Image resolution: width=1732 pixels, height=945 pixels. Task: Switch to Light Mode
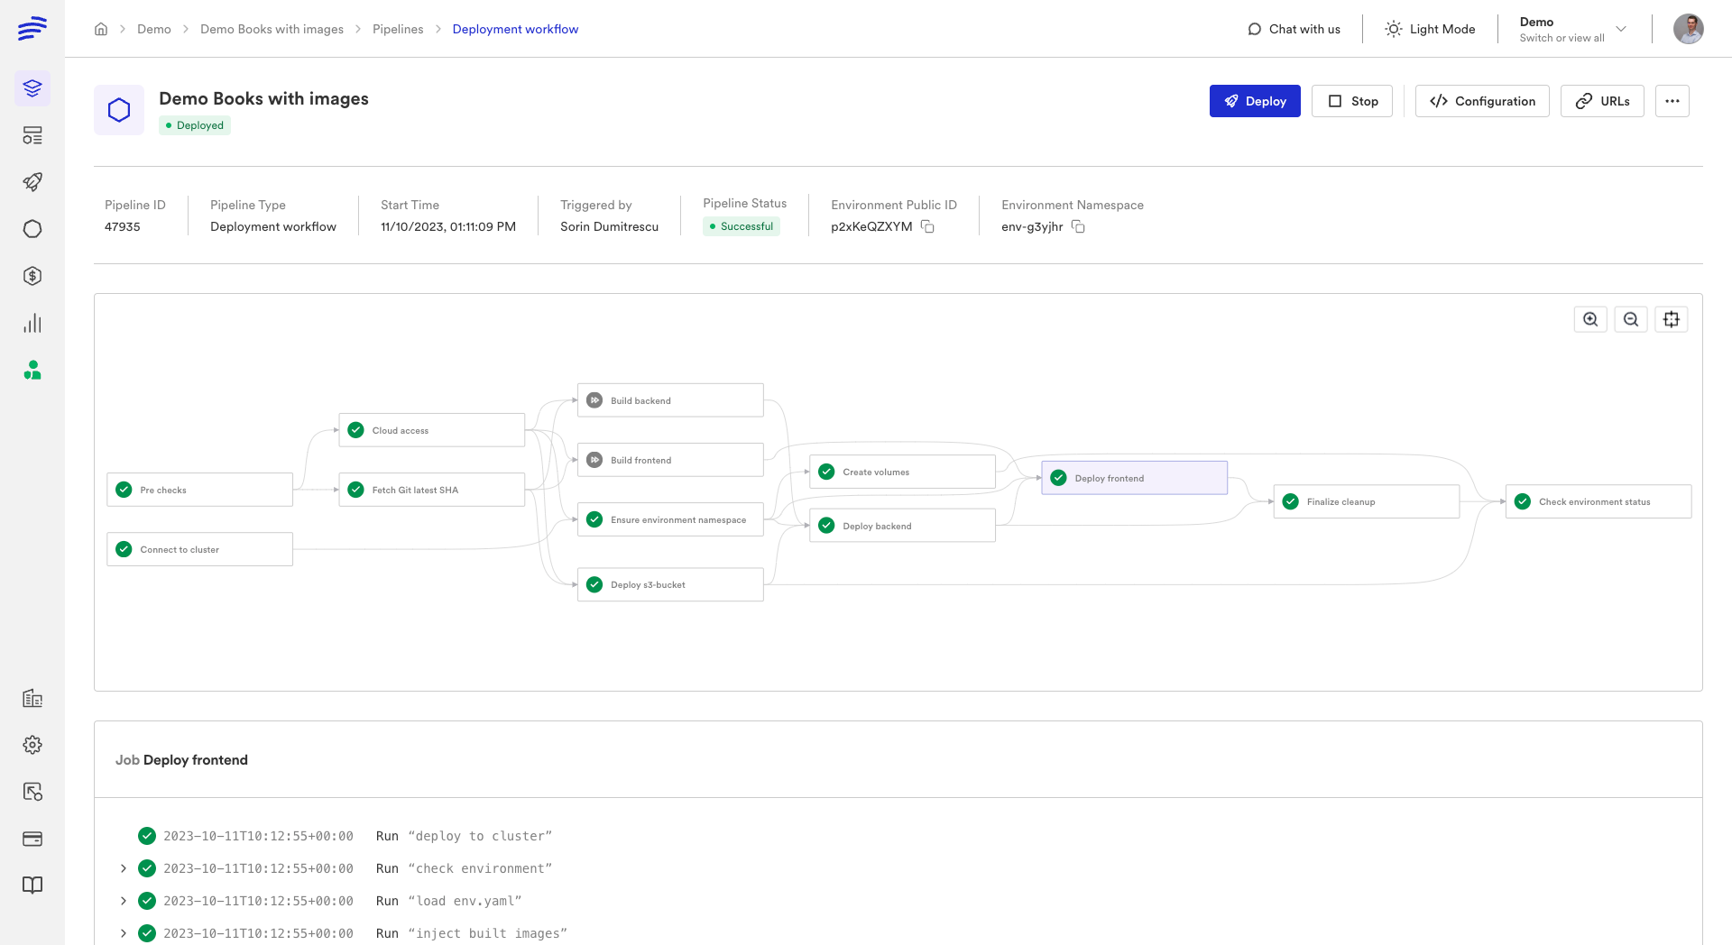pyautogui.click(x=1430, y=29)
